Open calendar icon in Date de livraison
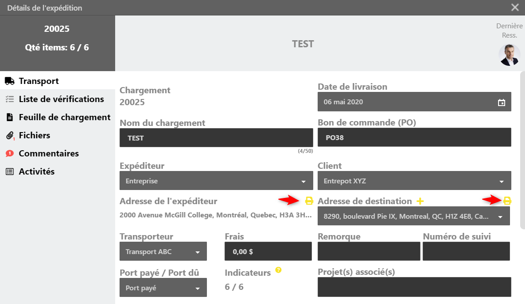The image size is (525, 304). coord(502,103)
